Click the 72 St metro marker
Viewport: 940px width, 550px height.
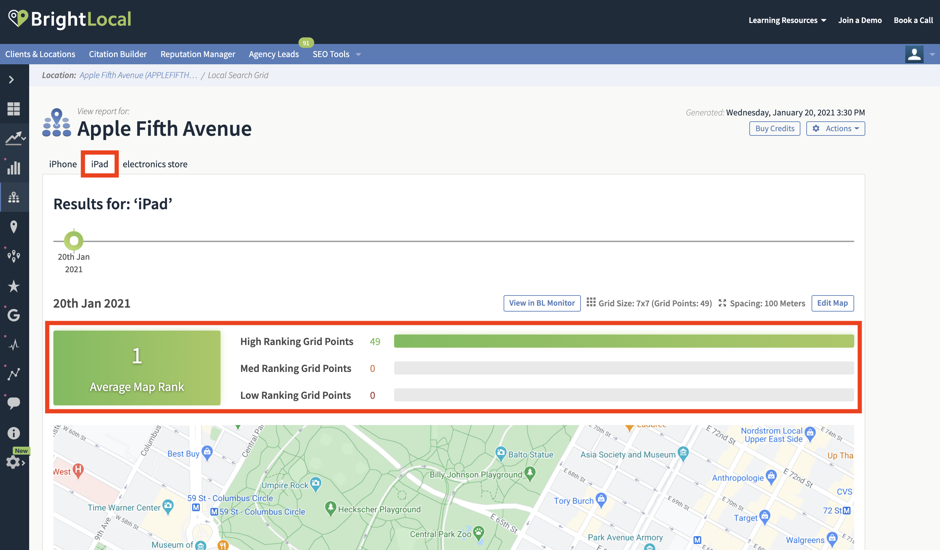click(847, 510)
